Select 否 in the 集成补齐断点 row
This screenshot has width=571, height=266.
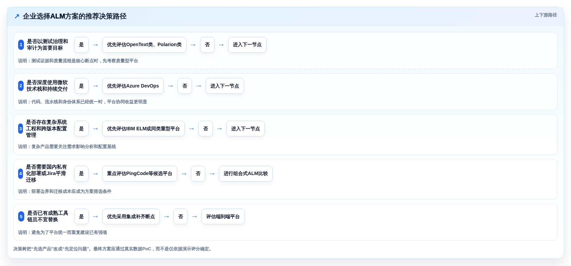coord(181,216)
